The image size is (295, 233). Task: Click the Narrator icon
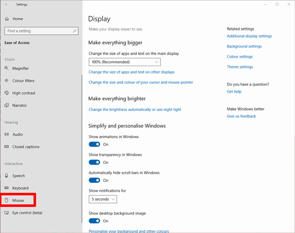7,105
